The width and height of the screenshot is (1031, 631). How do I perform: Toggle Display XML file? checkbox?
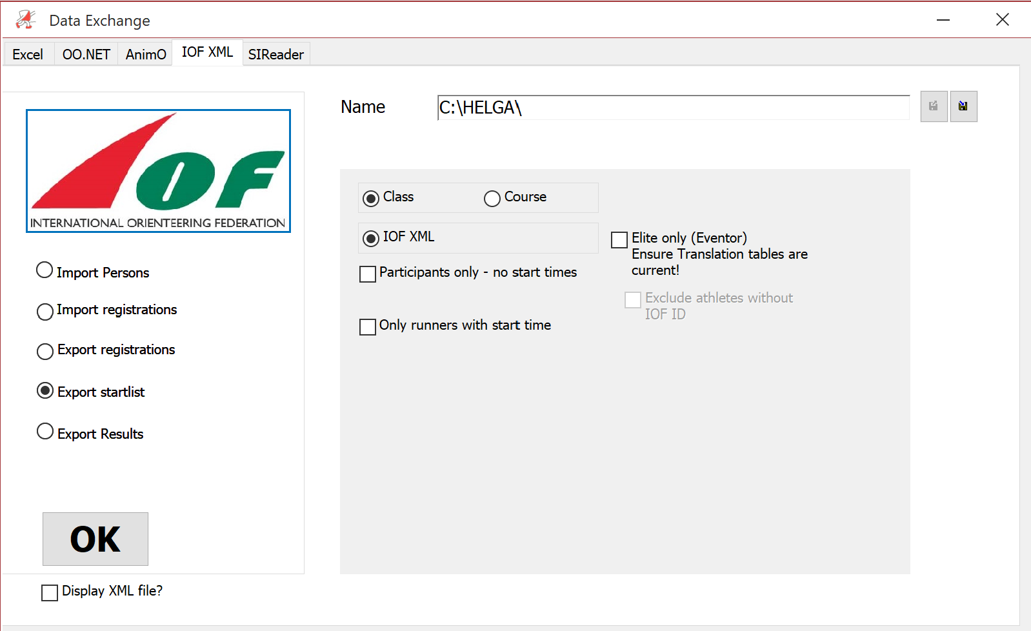click(x=50, y=593)
